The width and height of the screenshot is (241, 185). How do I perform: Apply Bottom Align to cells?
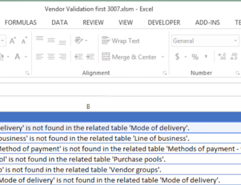point(62,42)
